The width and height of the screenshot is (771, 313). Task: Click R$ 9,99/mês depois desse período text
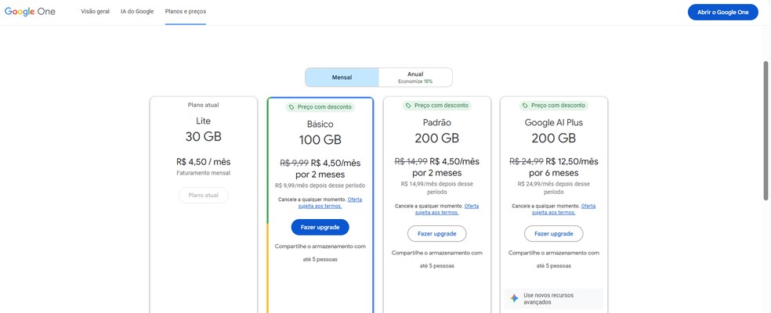point(320,185)
